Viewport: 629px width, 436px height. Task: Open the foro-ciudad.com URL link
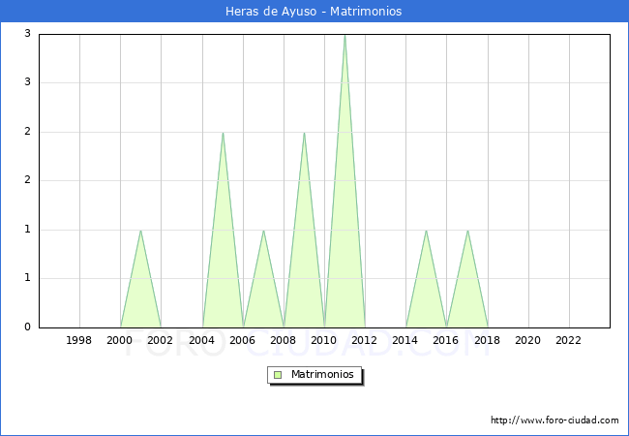pyautogui.click(x=554, y=420)
